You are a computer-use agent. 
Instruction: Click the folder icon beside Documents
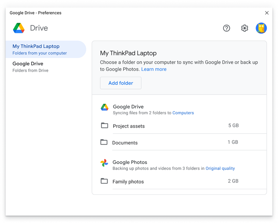pyautogui.click(x=104, y=142)
